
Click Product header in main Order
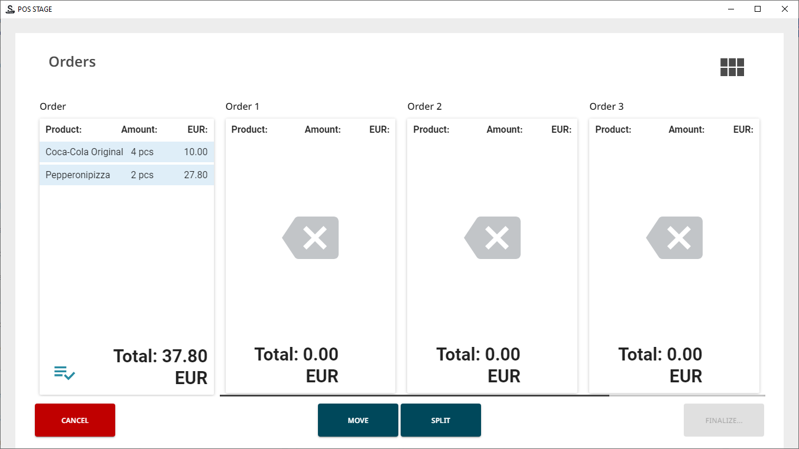click(x=63, y=130)
